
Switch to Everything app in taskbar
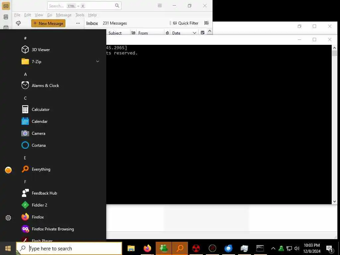pos(180,248)
